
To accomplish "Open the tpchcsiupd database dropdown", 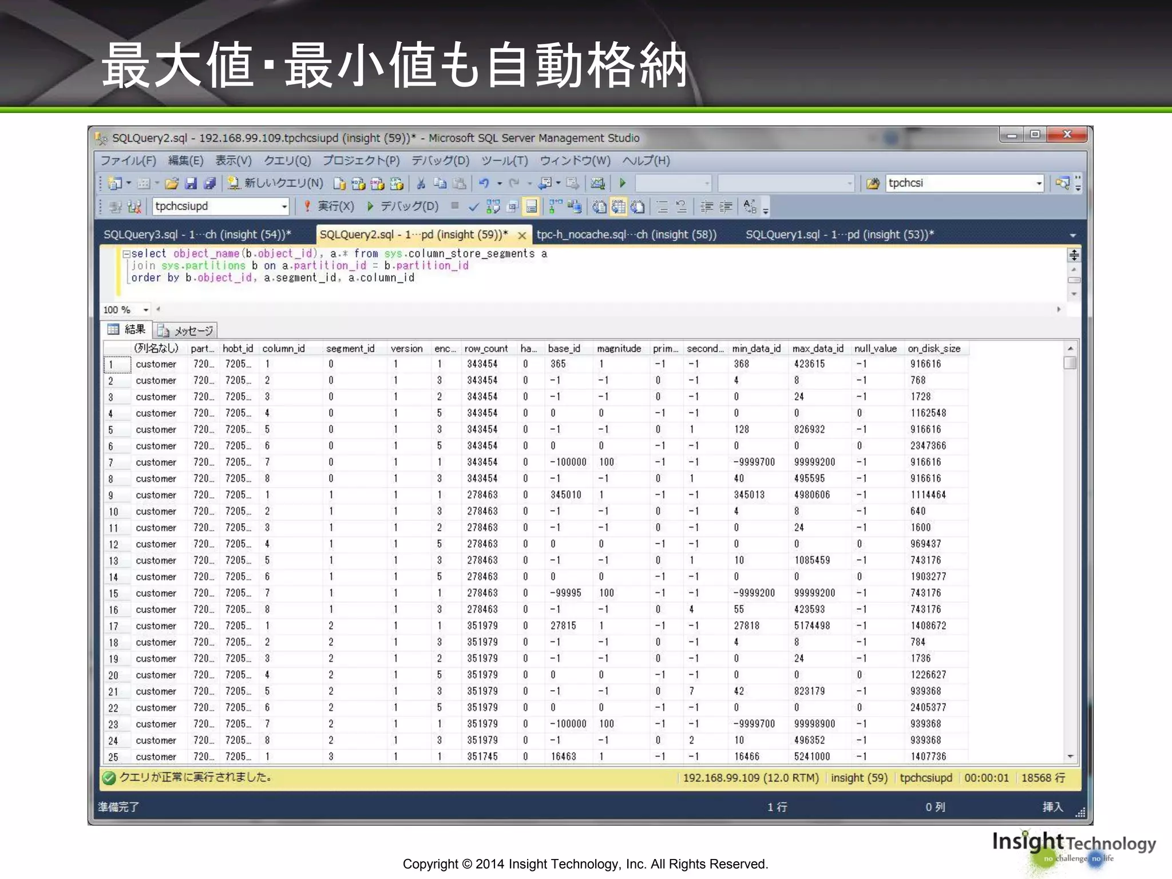I will [284, 207].
